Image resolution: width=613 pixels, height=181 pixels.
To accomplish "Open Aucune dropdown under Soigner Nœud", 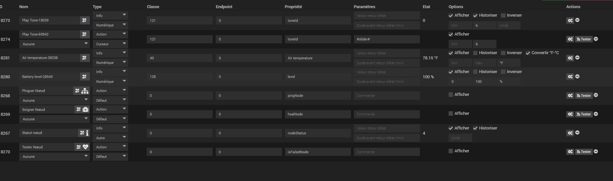I will pos(54,119).
